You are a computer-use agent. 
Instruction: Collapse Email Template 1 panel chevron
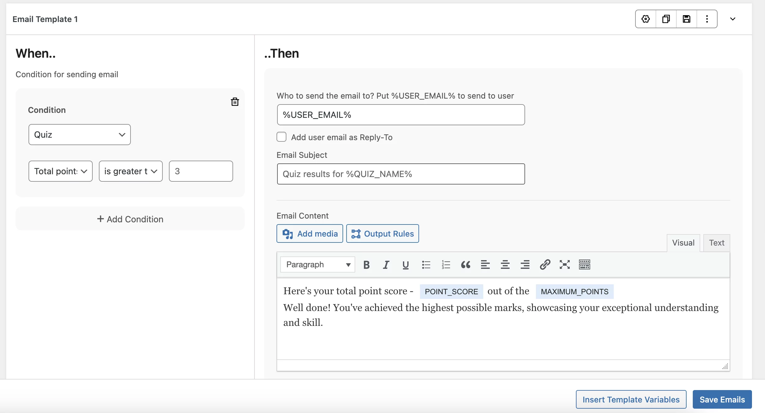pos(733,19)
